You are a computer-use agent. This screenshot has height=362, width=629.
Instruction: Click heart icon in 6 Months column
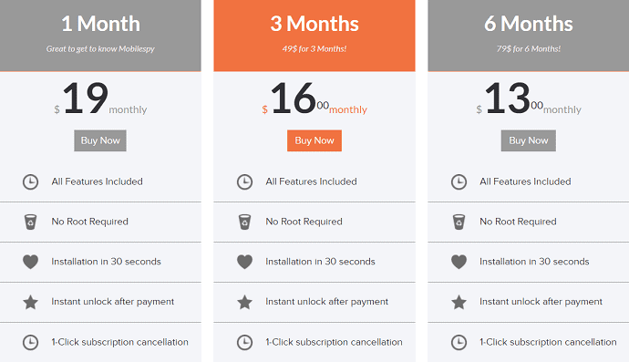(459, 262)
